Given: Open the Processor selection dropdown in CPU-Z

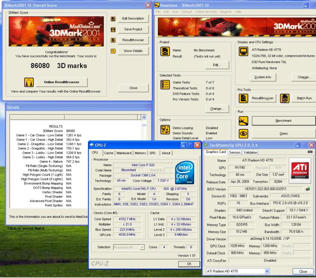Looking at the screenshot, I should tap(142, 247).
